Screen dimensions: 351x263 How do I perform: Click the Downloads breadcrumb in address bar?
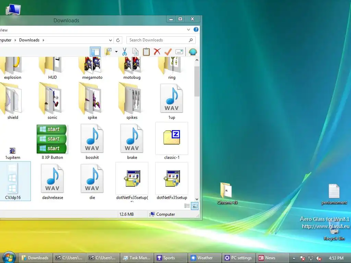tap(29, 40)
